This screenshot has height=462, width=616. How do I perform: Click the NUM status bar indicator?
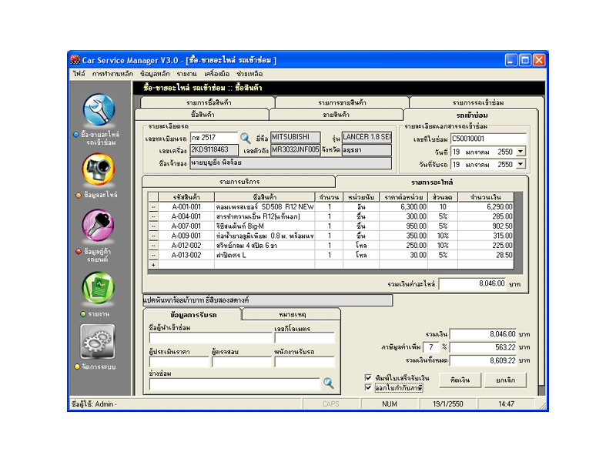[390, 403]
